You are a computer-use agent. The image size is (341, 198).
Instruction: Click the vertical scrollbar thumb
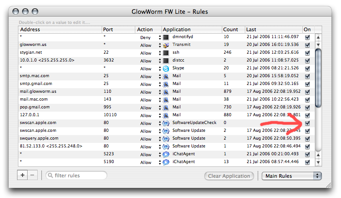click(318, 78)
